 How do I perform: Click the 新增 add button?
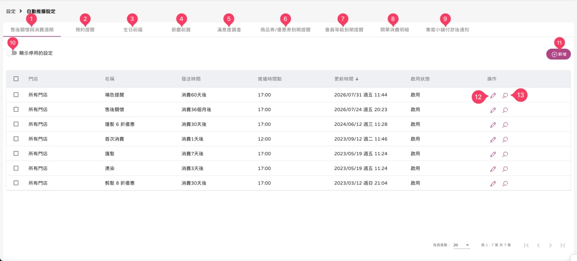558,54
